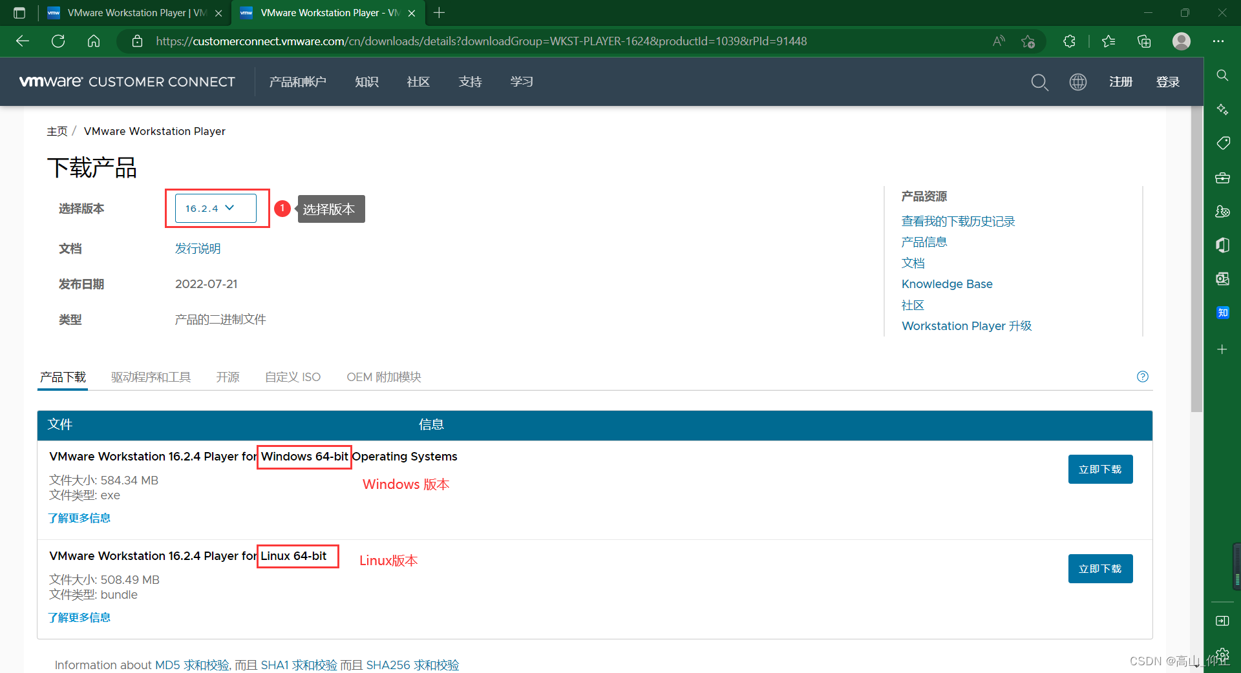Click 注册 register link
1241x673 pixels.
click(x=1121, y=82)
